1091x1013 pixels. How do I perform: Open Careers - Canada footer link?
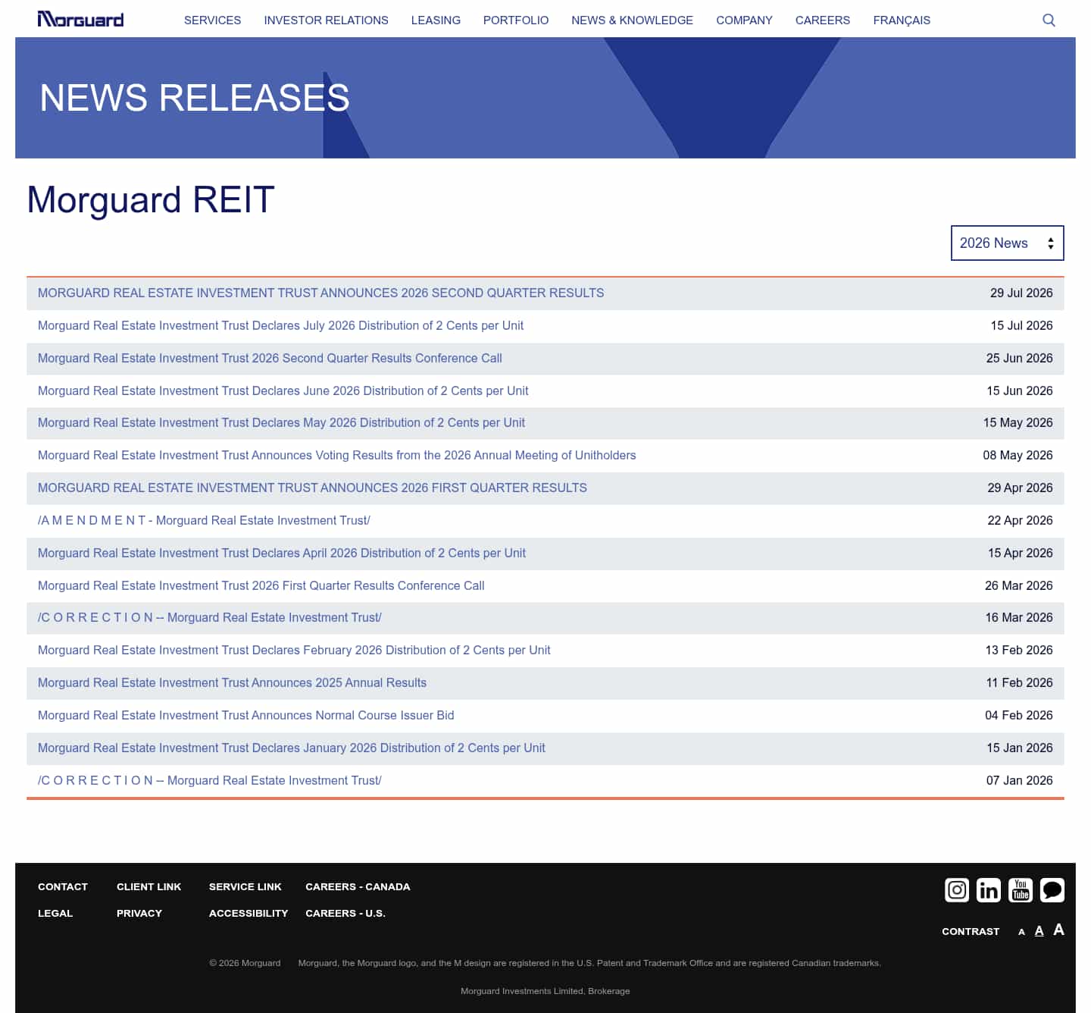[358, 886]
